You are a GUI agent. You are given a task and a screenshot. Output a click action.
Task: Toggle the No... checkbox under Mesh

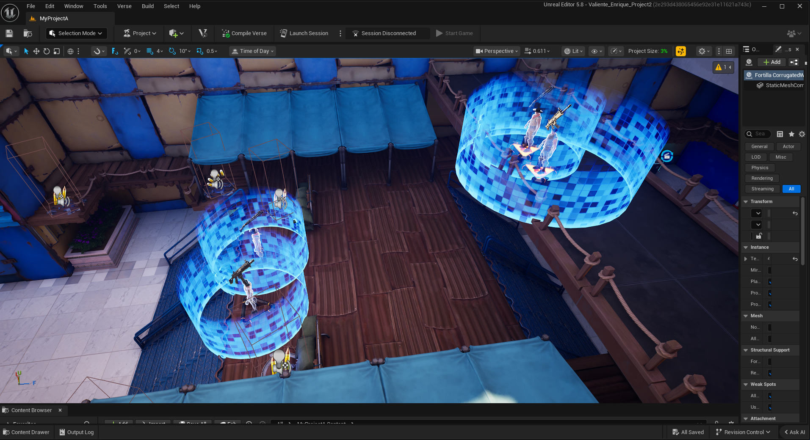tap(769, 327)
